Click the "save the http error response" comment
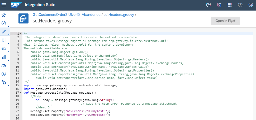256x120 pixels. (x=129, y=104)
